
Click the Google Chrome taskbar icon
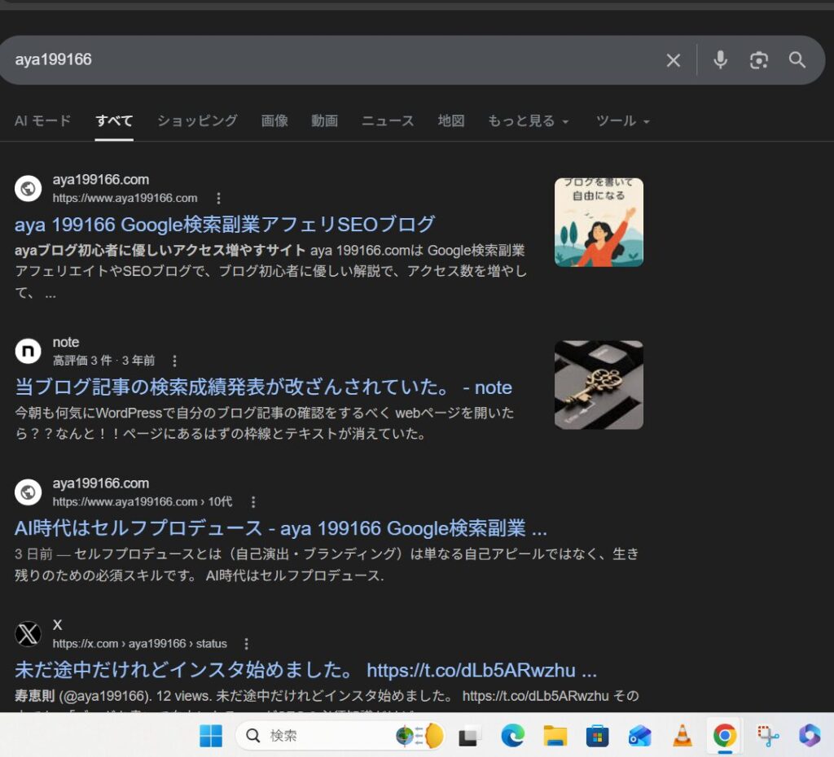click(x=724, y=736)
